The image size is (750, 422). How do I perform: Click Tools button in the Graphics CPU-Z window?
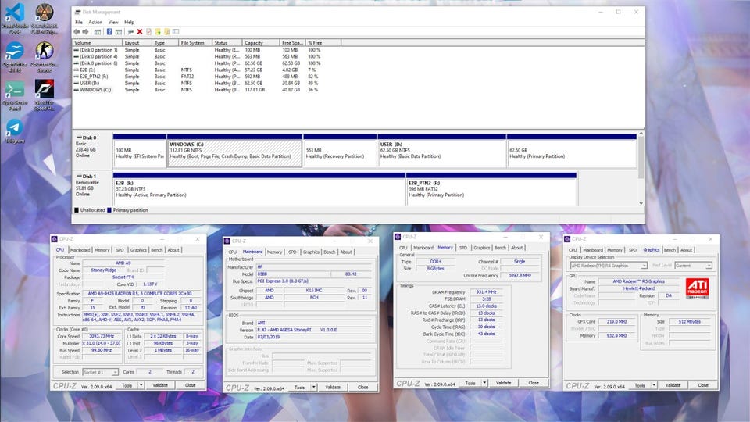(640, 385)
